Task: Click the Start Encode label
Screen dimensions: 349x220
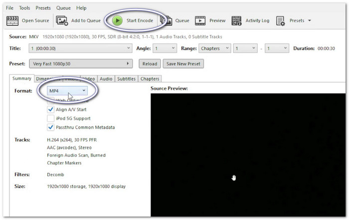Action: tap(140, 21)
